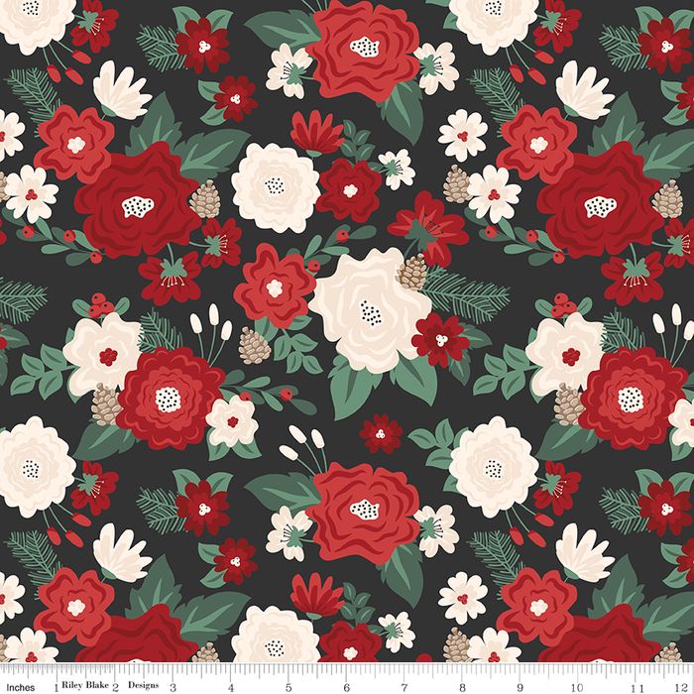This screenshot has width=694, height=694.
Task: Choose the 7 inch mark on the ruler
Action: click(402, 684)
